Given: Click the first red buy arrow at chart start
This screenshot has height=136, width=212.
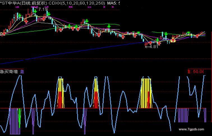Looking at the screenshot, I should (x=4, y=34).
